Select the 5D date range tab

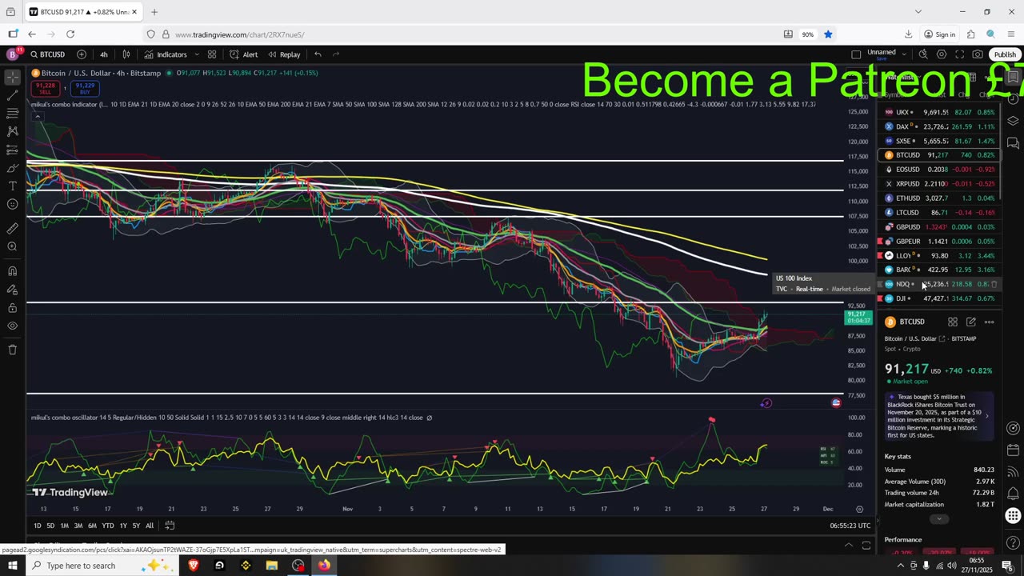pyautogui.click(x=50, y=526)
